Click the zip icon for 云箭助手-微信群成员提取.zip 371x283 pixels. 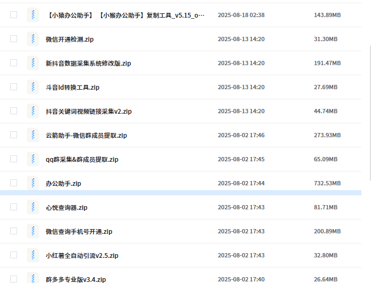click(x=33, y=135)
